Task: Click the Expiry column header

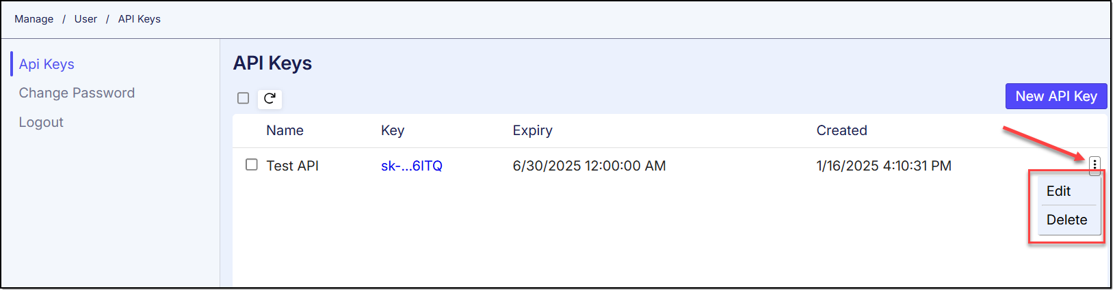Action: 532,130
